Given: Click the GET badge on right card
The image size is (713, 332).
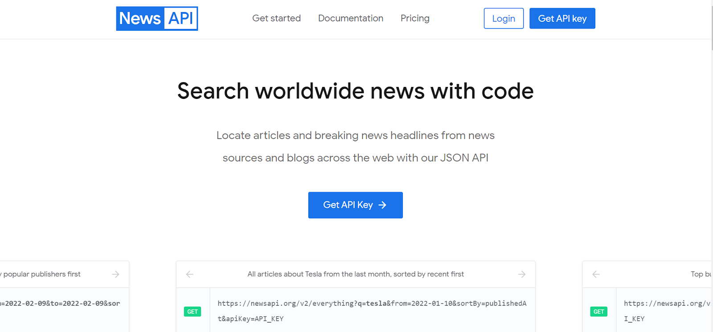Looking at the screenshot, I should (599, 312).
